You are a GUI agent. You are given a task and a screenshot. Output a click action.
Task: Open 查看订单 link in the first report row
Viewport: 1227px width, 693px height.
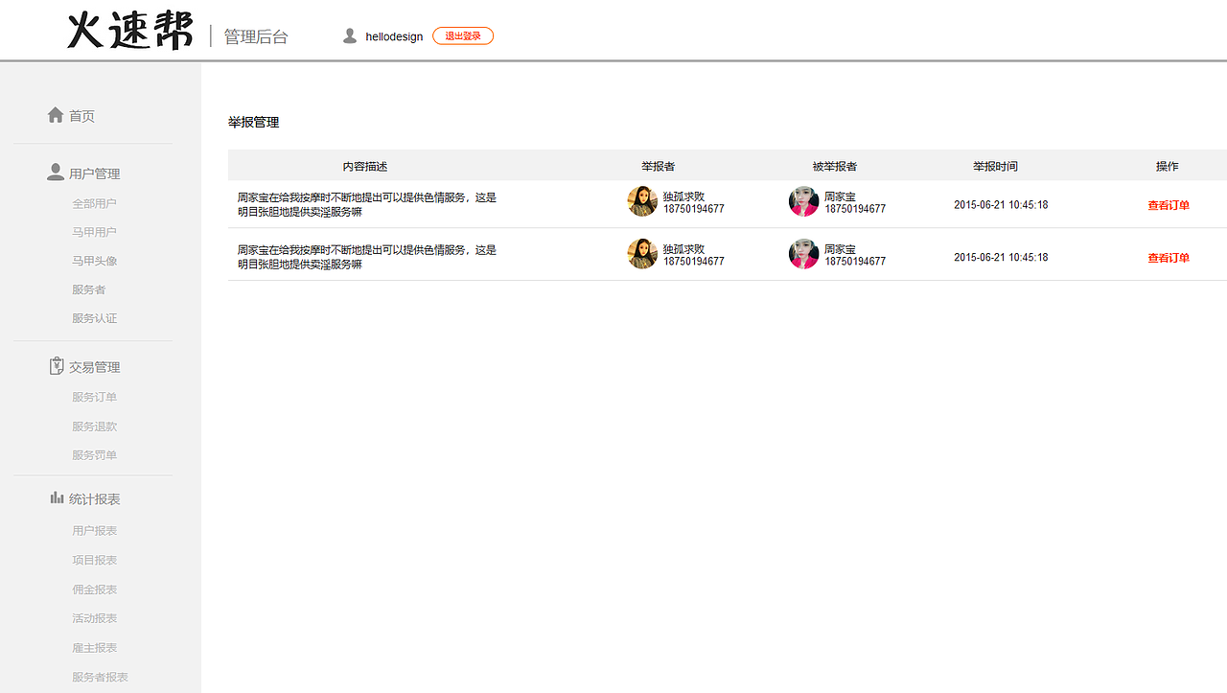point(1168,204)
